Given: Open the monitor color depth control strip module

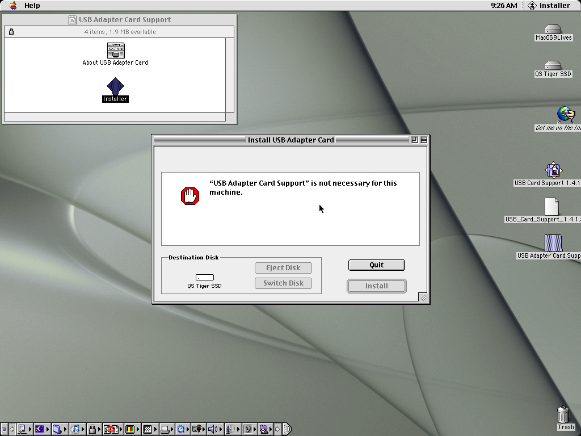Looking at the screenshot, I should tap(132, 429).
